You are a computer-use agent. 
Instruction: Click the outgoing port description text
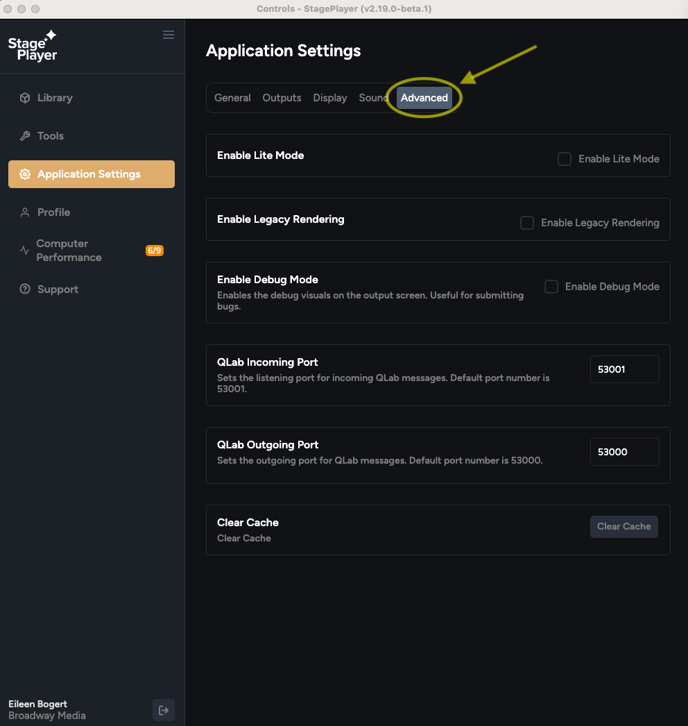pyautogui.click(x=380, y=460)
